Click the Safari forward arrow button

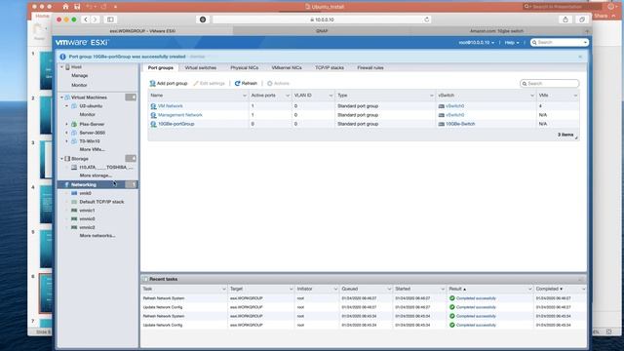pyautogui.click(x=95, y=19)
